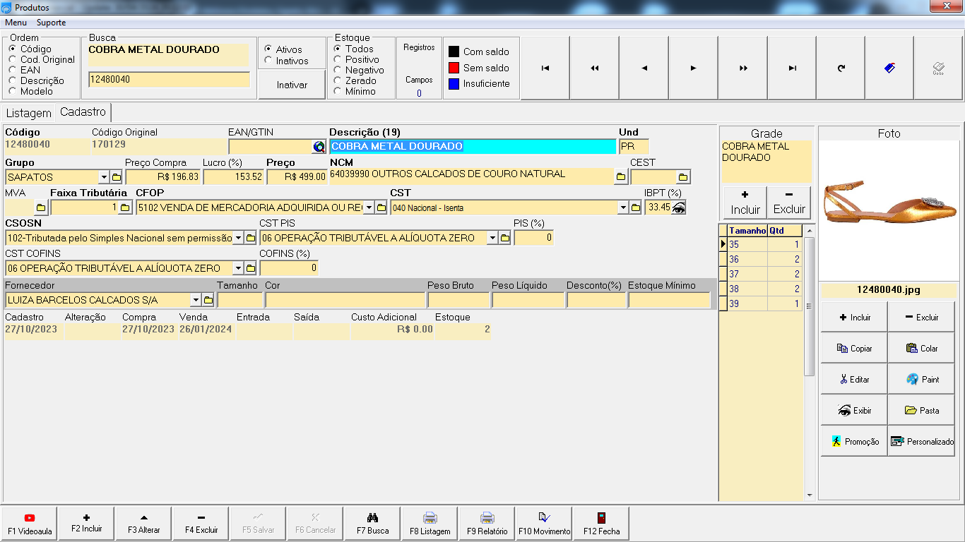Switch to the Listagem tab
This screenshot has height=542, width=965.
(x=29, y=113)
